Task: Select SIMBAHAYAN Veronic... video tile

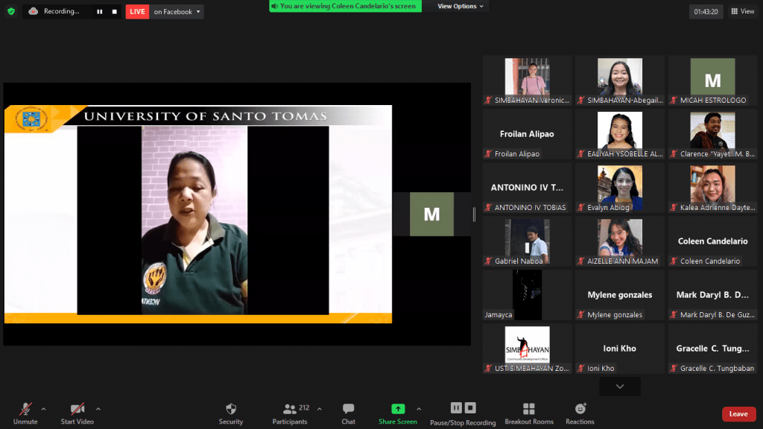Action: tap(527, 80)
